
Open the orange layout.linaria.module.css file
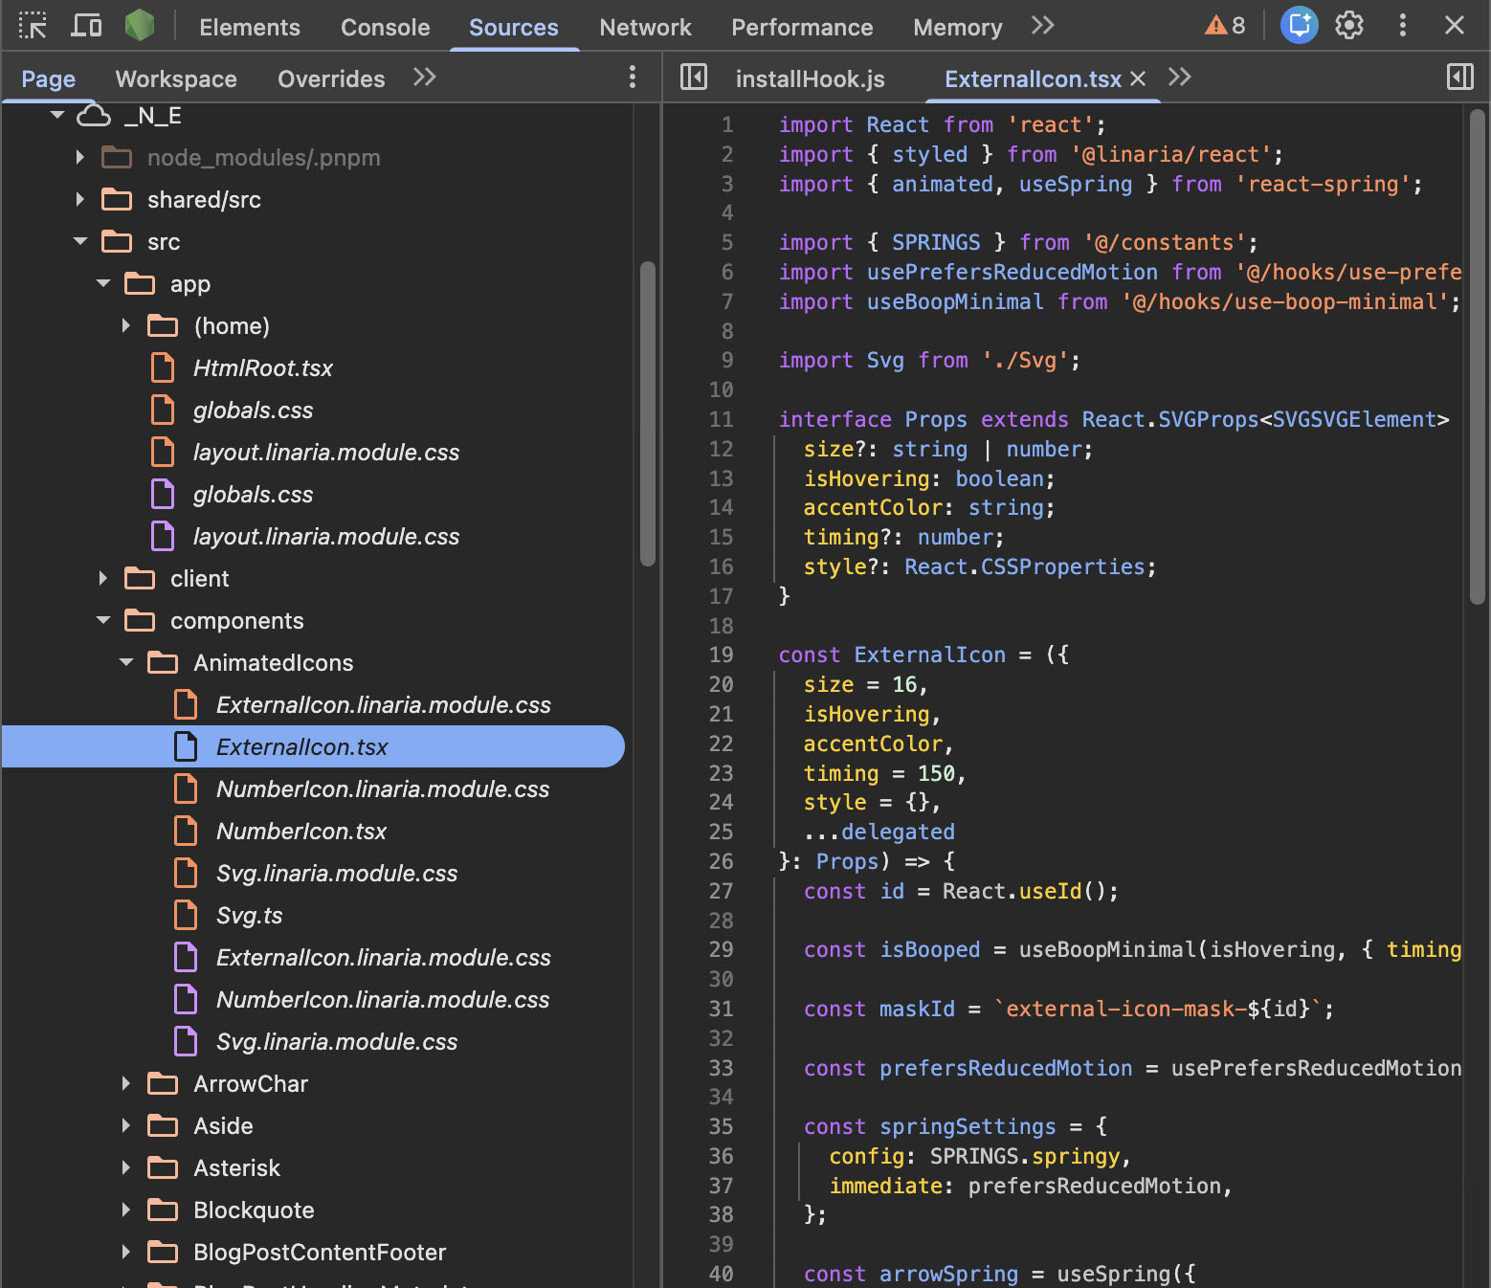(326, 453)
